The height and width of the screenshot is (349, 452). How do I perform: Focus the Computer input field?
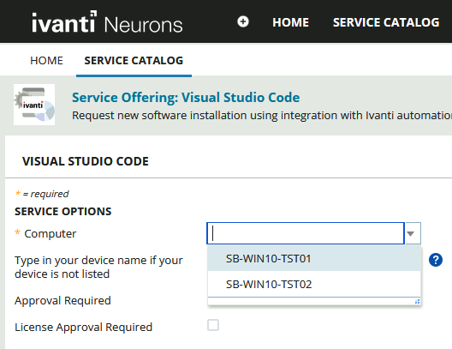(x=306, y=233)
